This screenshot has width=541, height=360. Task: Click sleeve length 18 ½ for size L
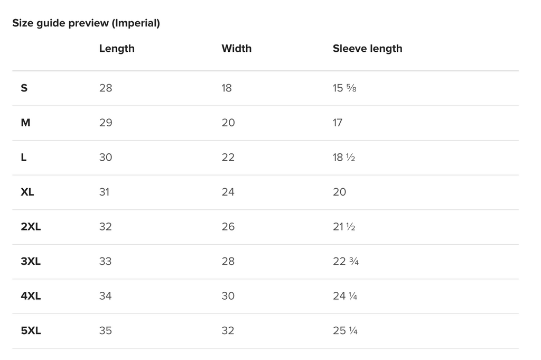(x=343, y=158)
